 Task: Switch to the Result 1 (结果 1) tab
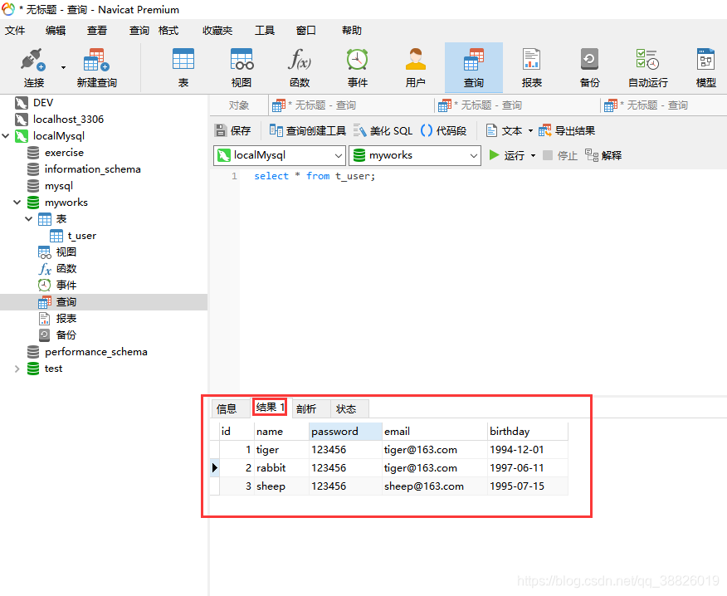click(x=270, y=408)
